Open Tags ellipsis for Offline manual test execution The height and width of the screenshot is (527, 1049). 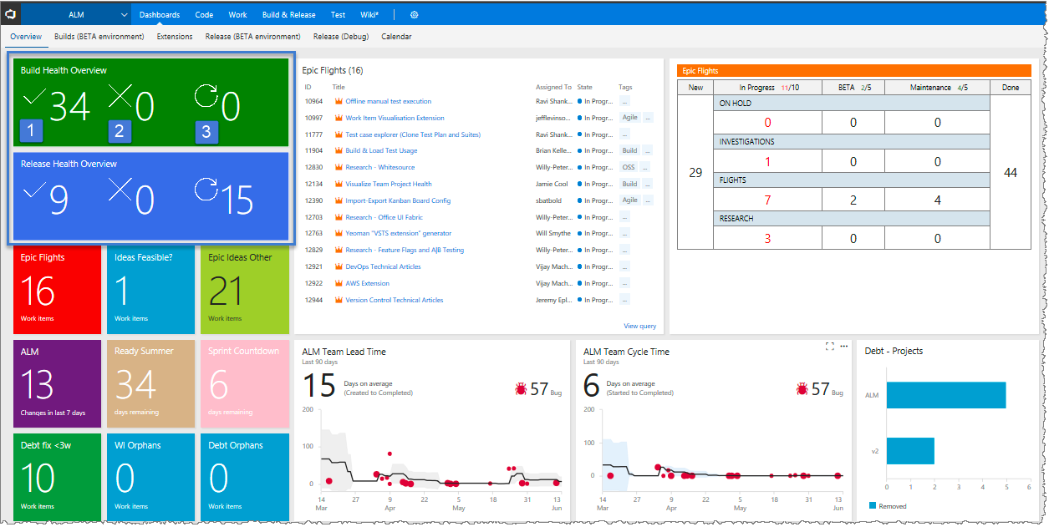624,101
